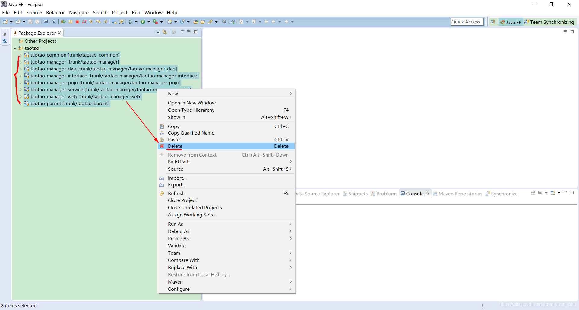
Task: Click the Step Return icon
Action: [x=105, y=22]
